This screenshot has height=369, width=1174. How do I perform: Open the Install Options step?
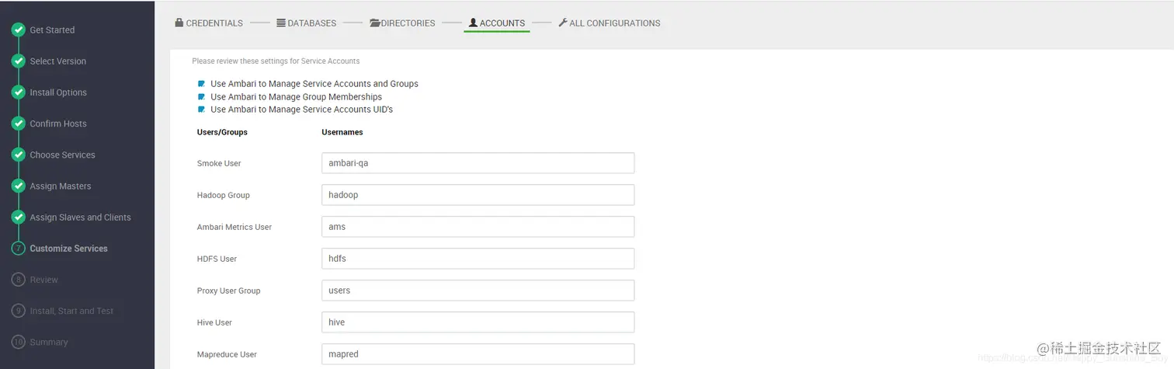[58, 92]
